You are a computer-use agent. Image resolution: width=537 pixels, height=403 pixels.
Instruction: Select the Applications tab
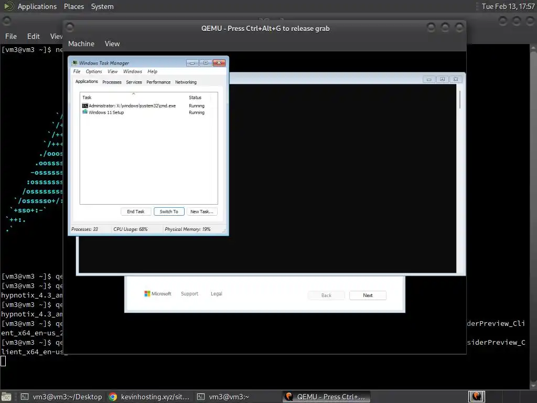[x=87, y=81]
